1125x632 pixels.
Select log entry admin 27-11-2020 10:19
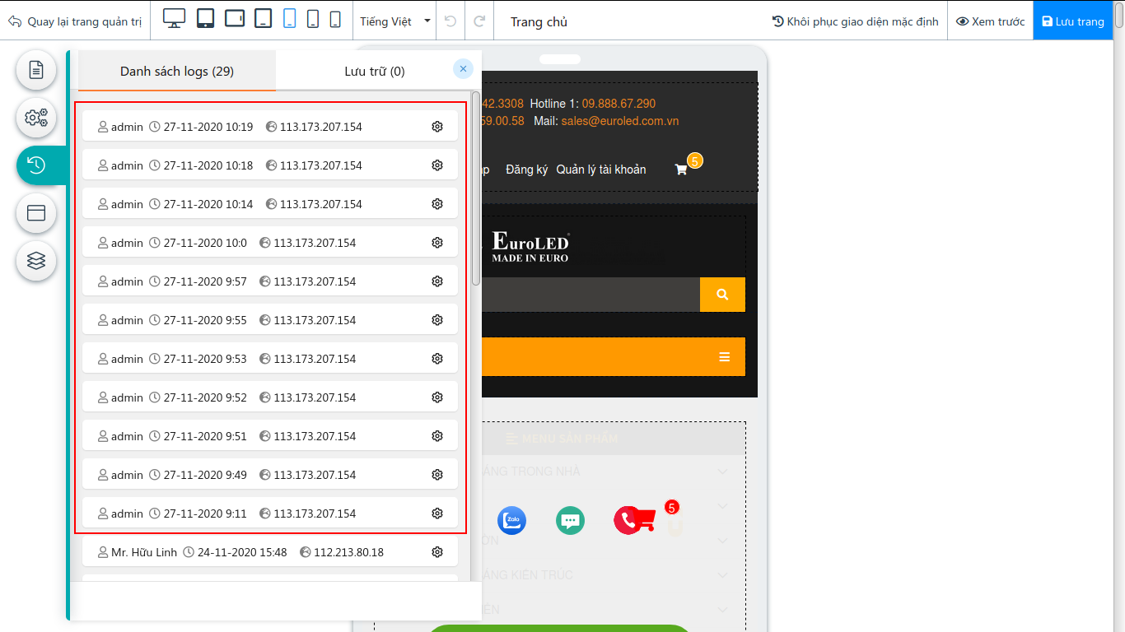point(270,127)
